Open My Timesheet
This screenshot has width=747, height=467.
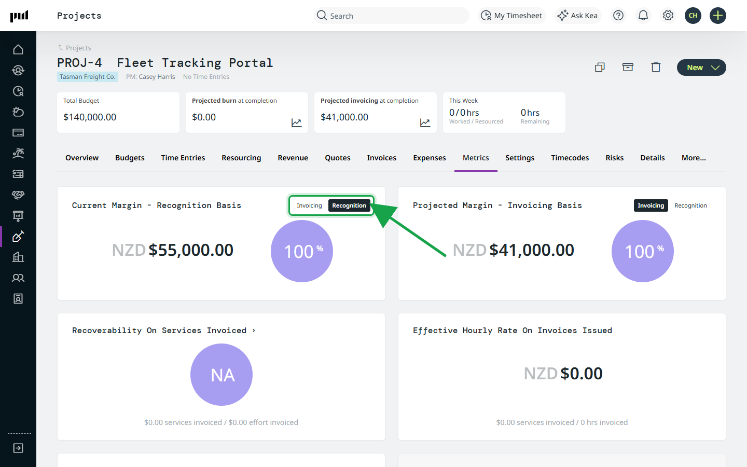(x=511, y=16)
